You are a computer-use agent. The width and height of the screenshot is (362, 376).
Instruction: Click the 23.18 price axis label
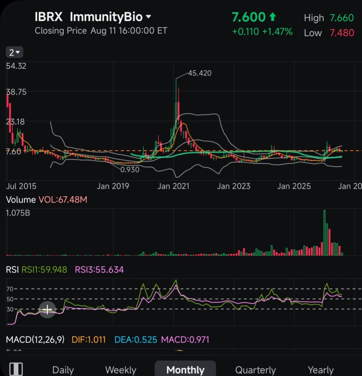[15, 122]
